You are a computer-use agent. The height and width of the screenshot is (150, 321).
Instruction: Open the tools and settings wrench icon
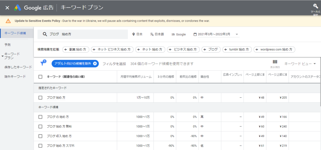tap(315, 6)
